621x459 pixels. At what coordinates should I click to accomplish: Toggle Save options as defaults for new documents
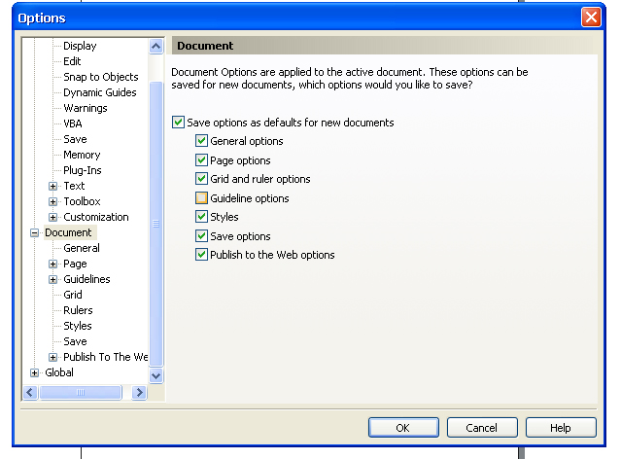point(178,123)
